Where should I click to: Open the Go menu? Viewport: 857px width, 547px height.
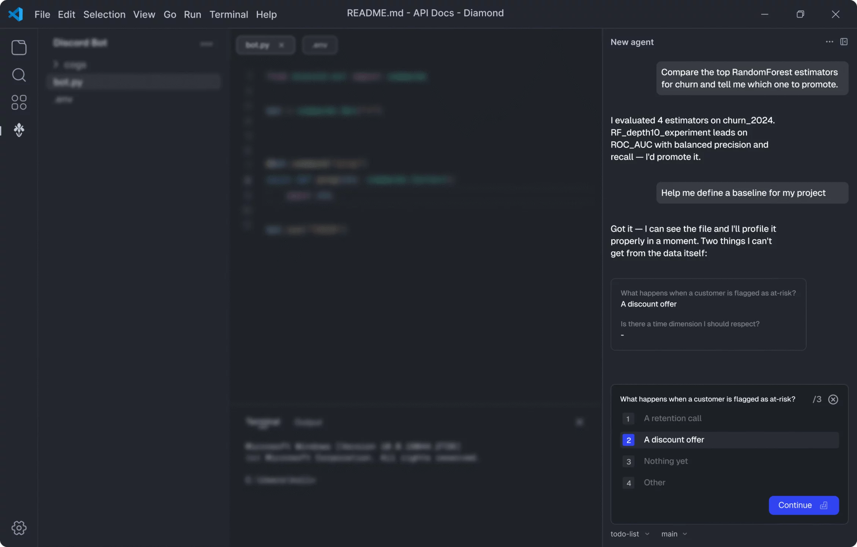pyautogui.click(x=170, y=14)
